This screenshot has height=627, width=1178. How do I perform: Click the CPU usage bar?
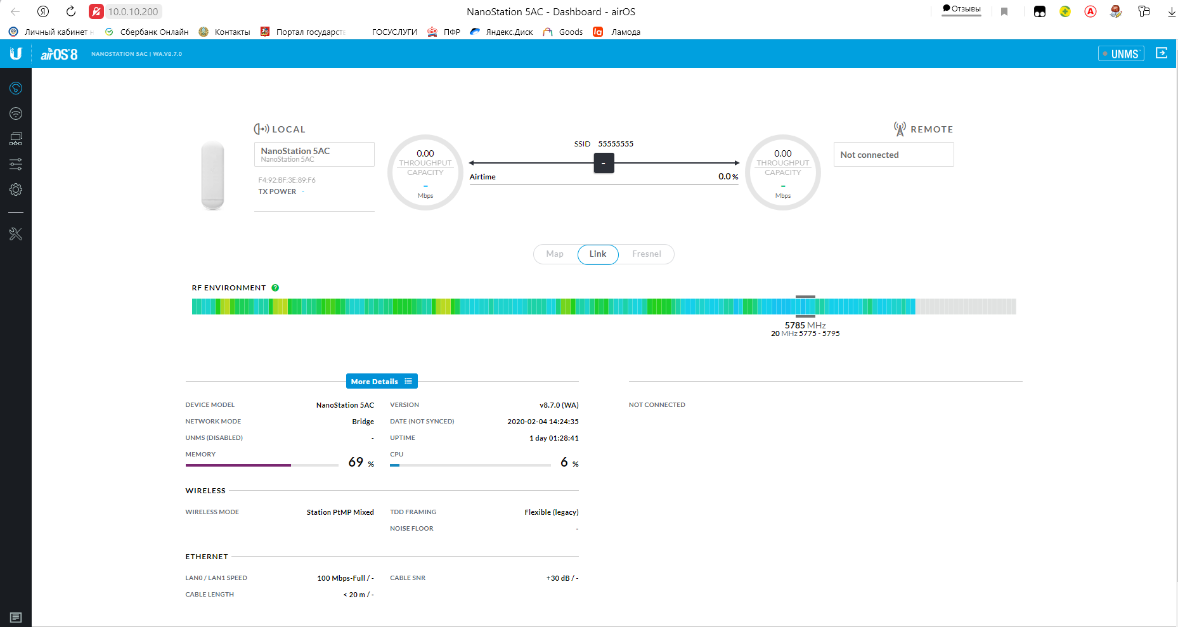coord(470,465)
